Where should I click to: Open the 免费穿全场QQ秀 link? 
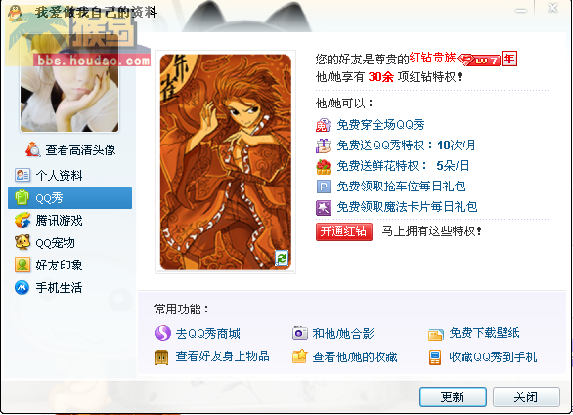pyautogui.click(x=380, y=125)
